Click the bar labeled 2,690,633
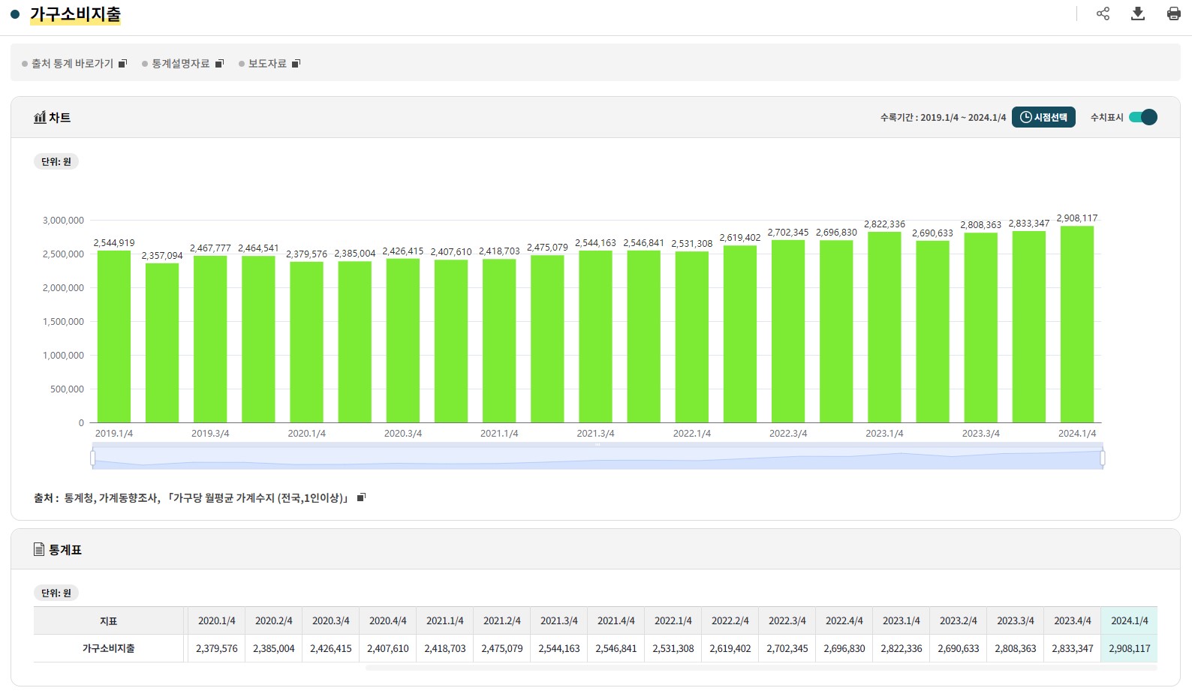Screen dimensions: 1192x691 click(932, 332)
